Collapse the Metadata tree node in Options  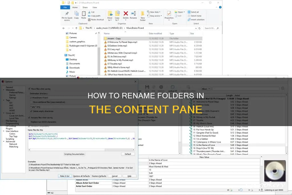(x=4, y=90)
